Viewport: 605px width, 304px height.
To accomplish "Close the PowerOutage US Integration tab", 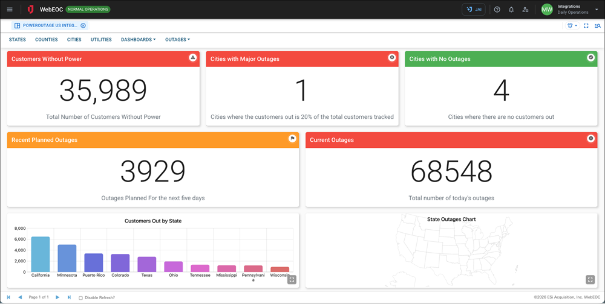I will pos(83,26).
